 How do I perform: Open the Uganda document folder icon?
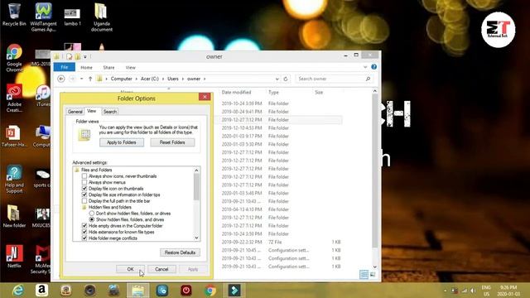tap(101, 17)
